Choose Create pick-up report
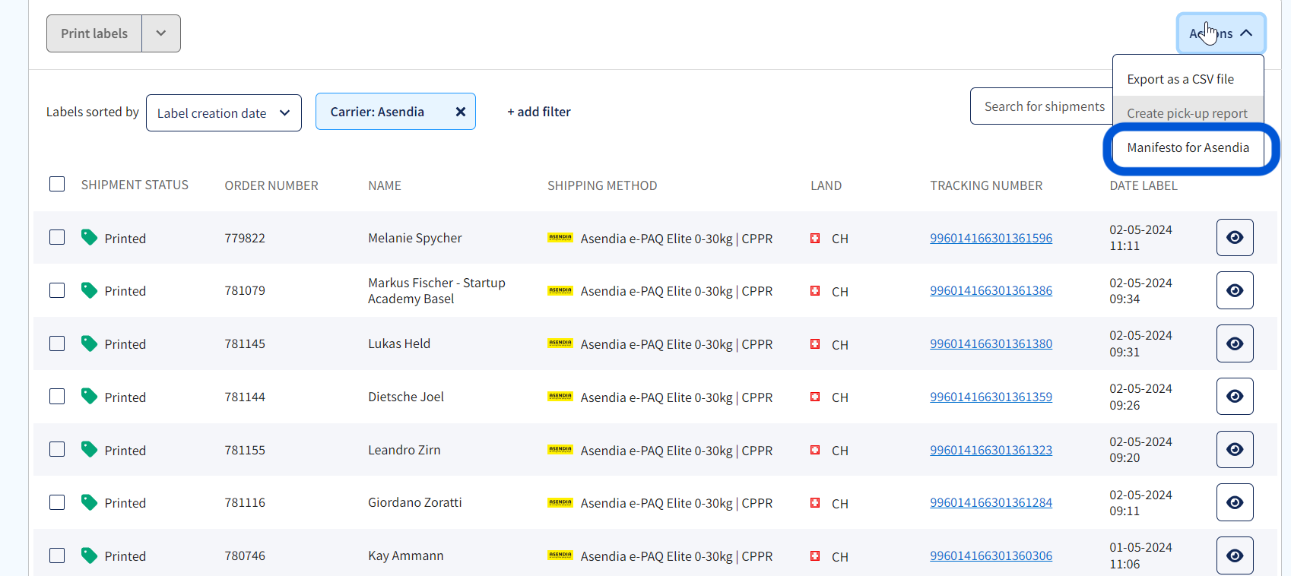This screenshot has width=1291, height=576. [1188, 112]
